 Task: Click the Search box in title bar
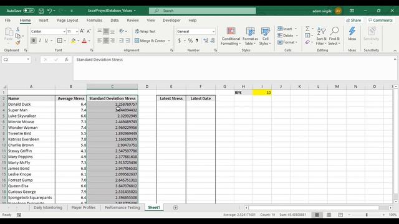(x=202, y=11)
